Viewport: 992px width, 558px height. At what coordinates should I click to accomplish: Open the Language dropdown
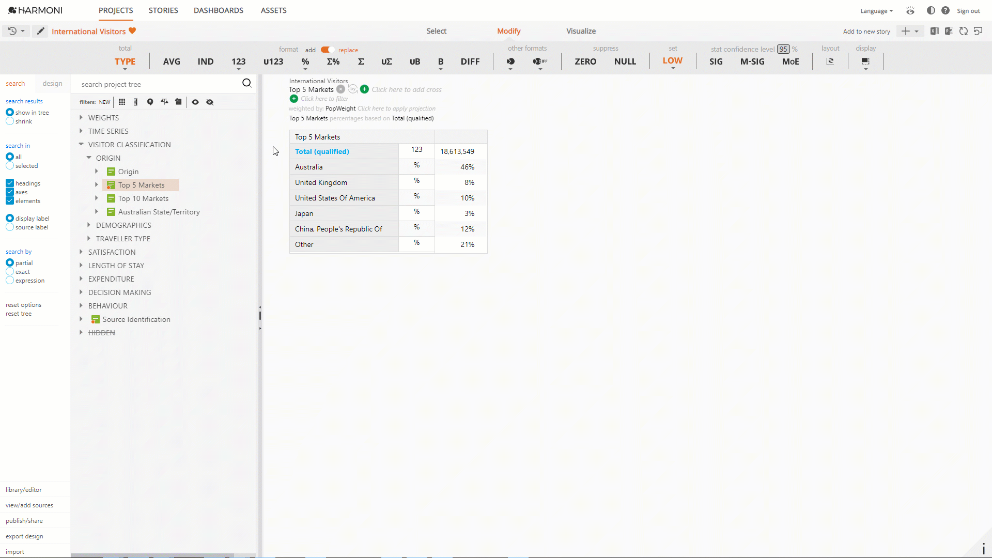[x=876, y=11]
